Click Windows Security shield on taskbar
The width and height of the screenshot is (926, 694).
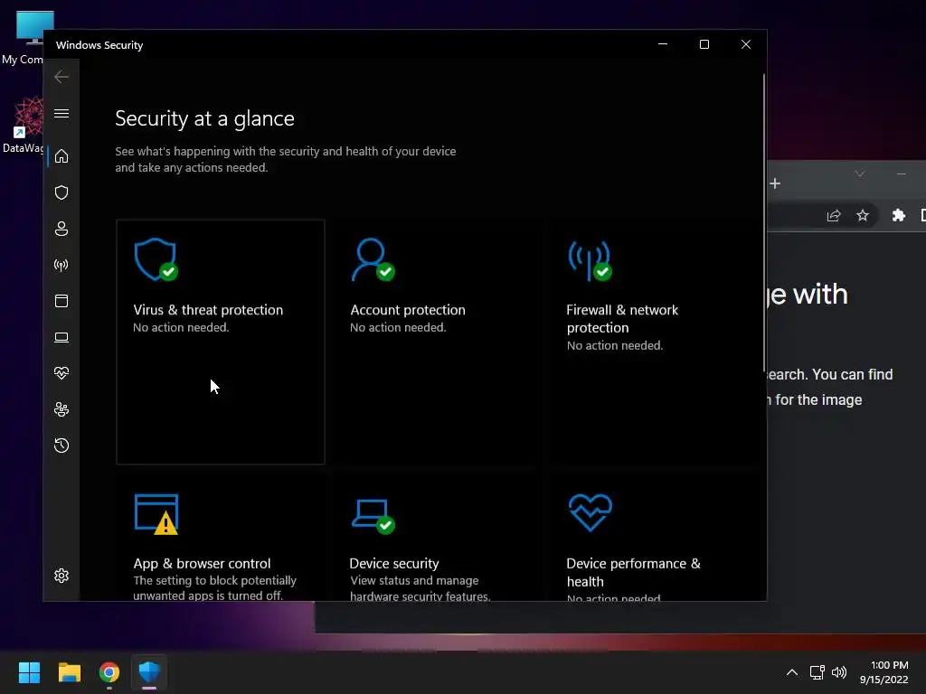pos(149,672)
